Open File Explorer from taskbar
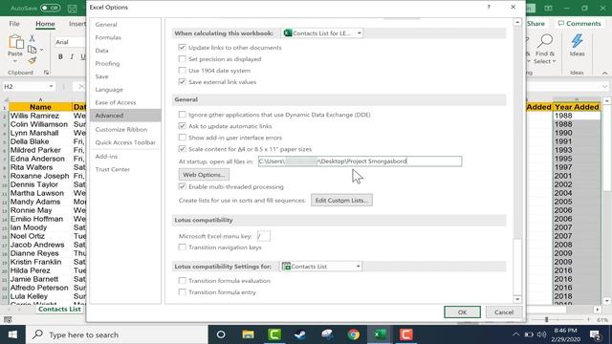 tap(248, 334)
